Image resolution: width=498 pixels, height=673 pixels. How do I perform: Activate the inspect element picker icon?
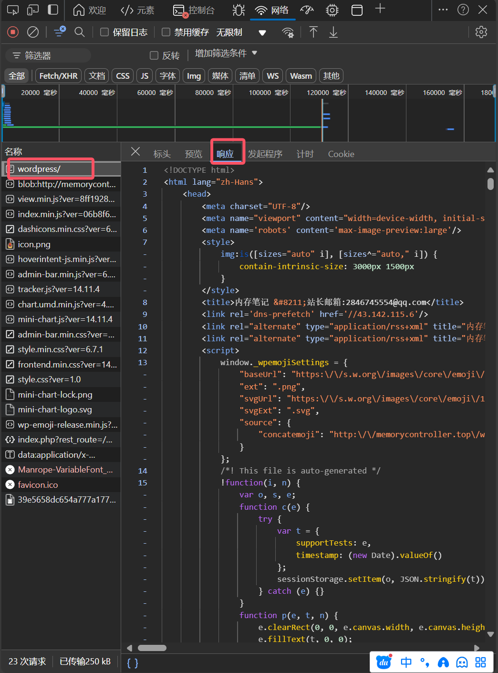tap(13, 10)
